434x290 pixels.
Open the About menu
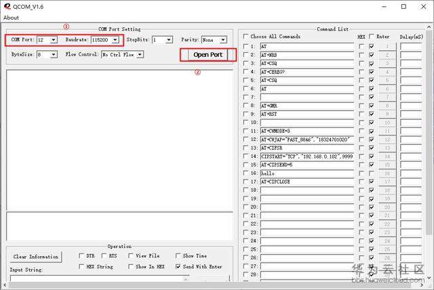tap(11, 18)
